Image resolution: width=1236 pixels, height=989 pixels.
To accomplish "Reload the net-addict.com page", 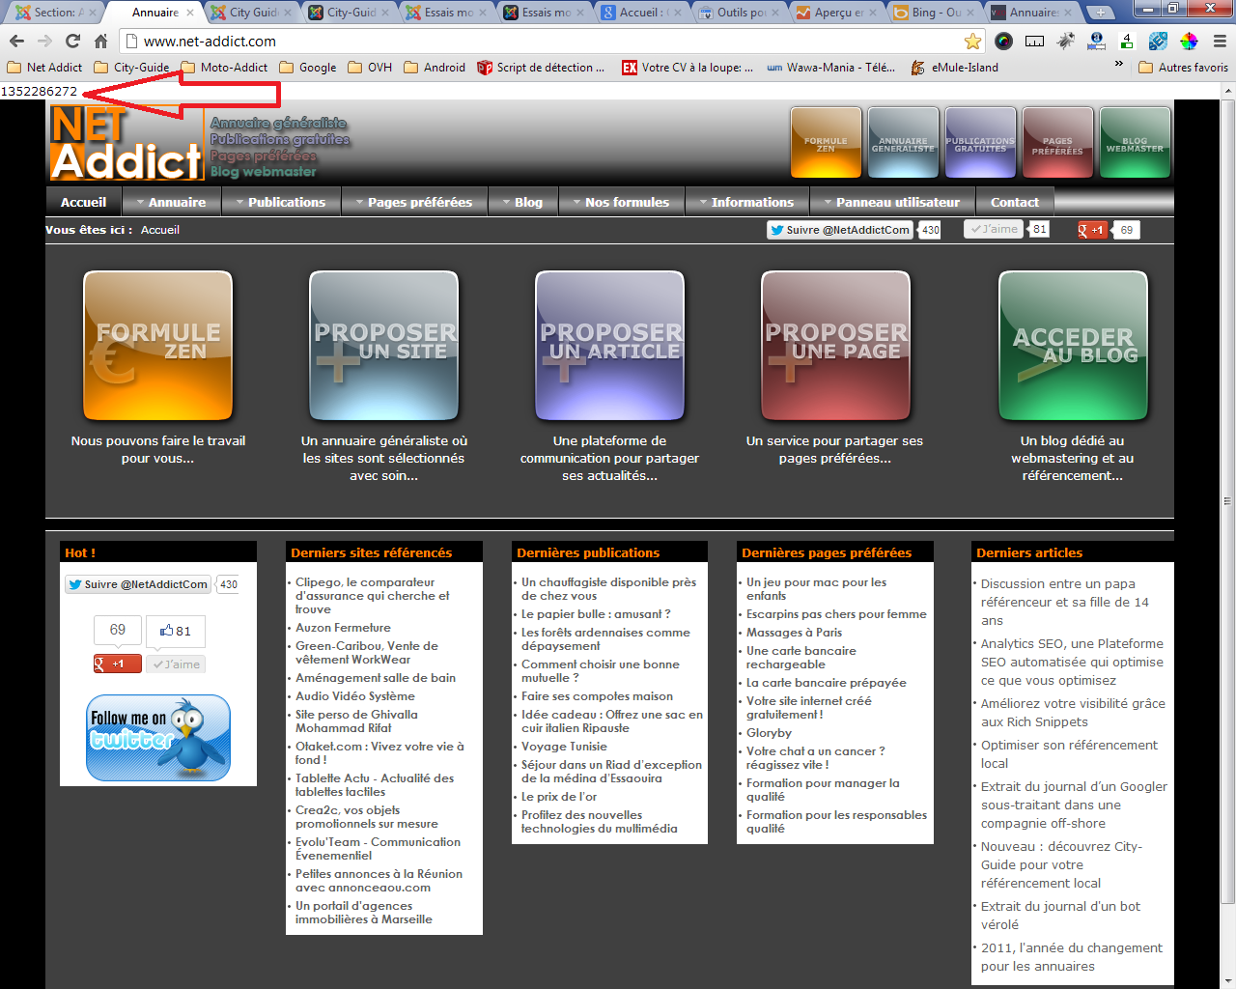I will pyautogui.click(x=72, y=42).
